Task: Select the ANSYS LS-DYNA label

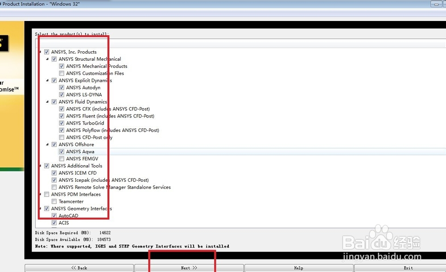Action: 84,95
